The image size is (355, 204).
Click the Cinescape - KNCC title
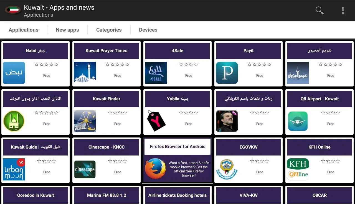[x=106, y=147]
